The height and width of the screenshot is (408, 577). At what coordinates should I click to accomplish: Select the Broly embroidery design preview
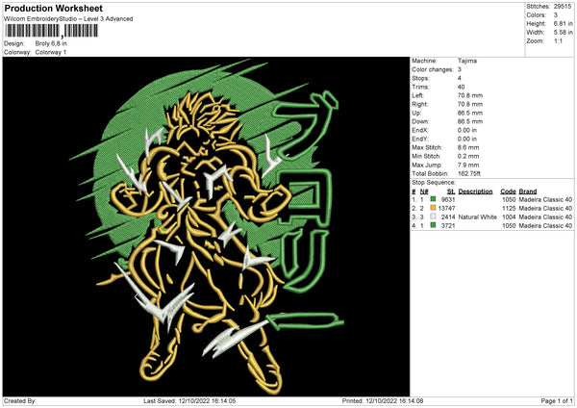[205, 225]
